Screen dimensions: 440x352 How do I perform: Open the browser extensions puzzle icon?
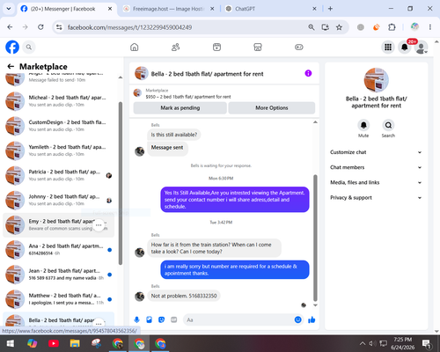click(392, 27)
